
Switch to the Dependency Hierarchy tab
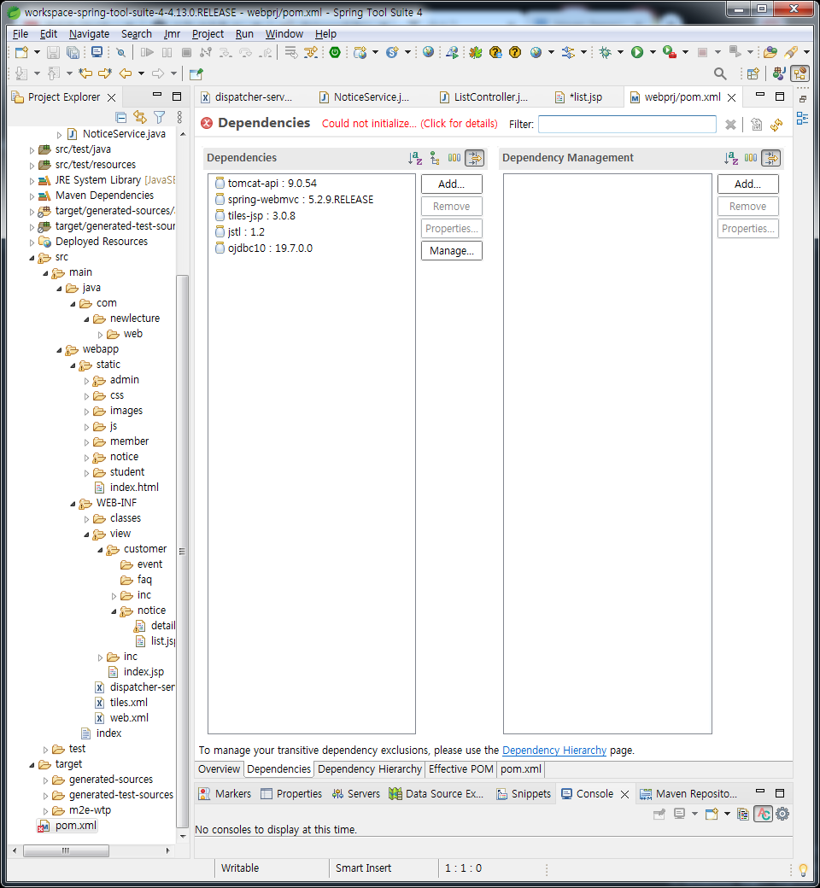[x=370, y=769]
